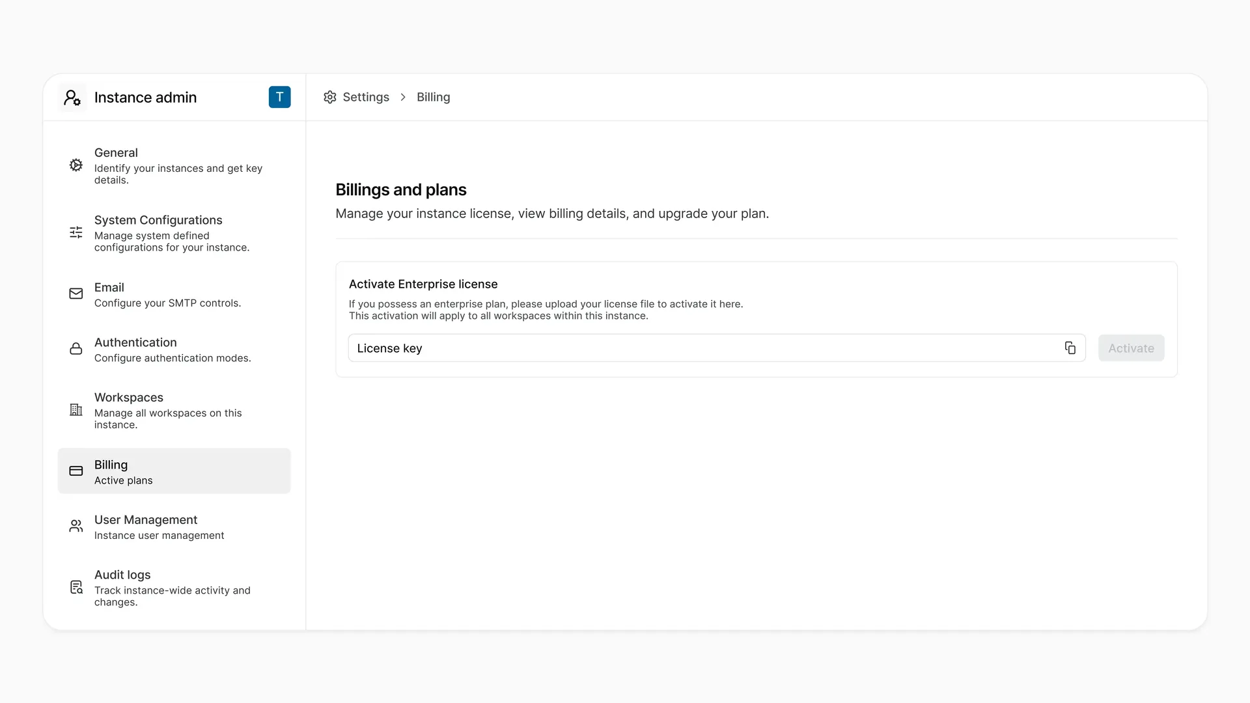Viewport: 1250px width, 703px height.
Task: Click the Audit logs document-search icon
Action: (x=76, y=587)
